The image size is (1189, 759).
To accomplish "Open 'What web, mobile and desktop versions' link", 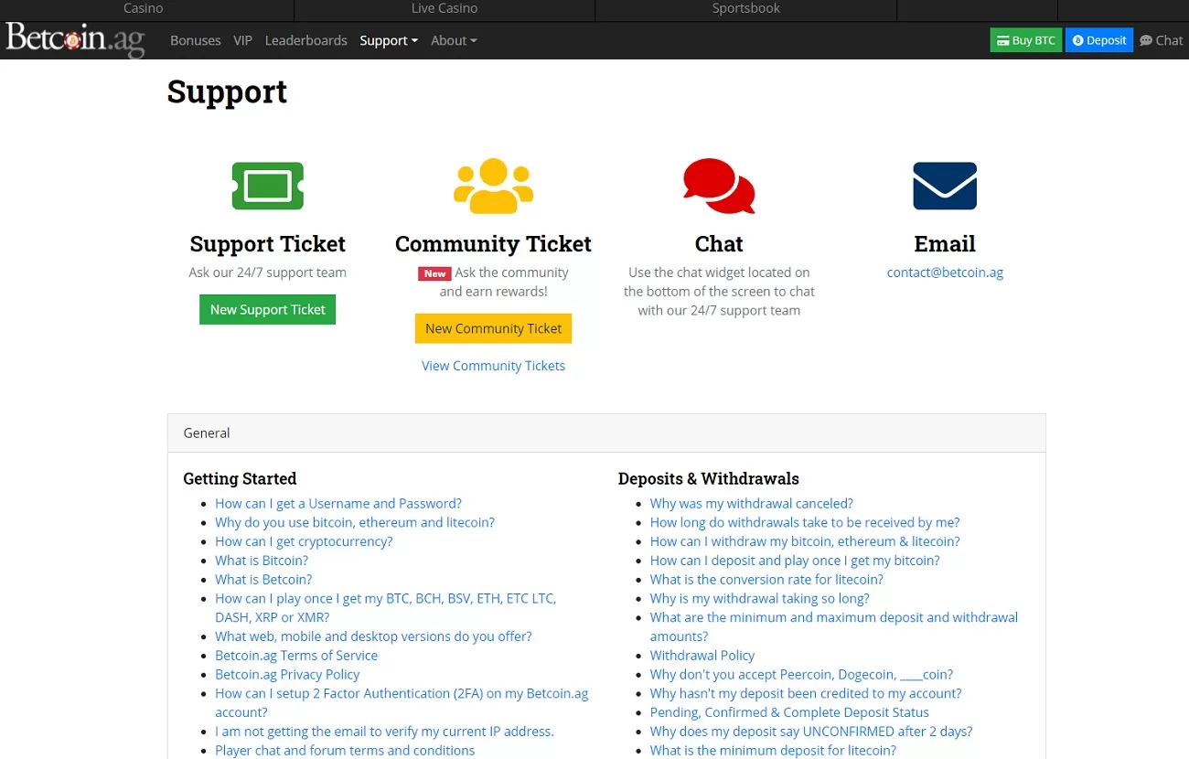I will [x=373, y=636].
